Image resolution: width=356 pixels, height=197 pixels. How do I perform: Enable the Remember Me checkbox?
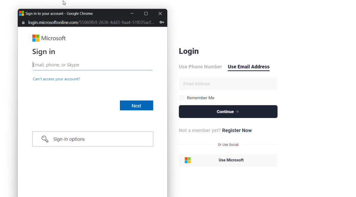[182, 98]
